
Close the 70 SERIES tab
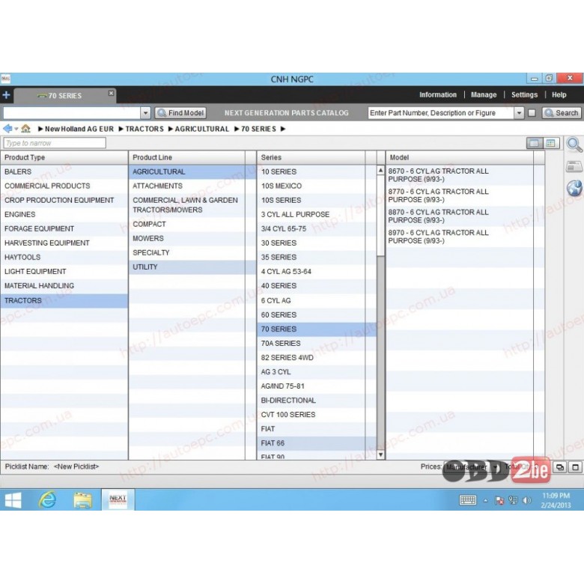pyautogui.click(x=111, y=93)
